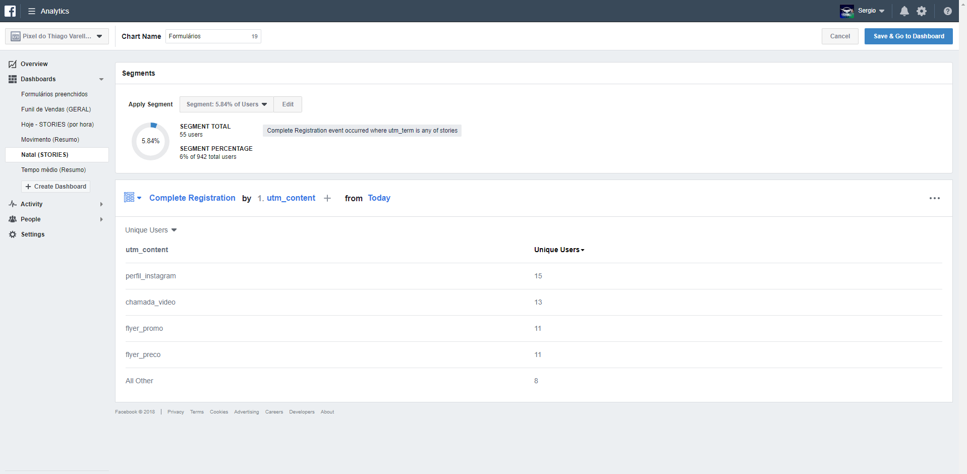Open the Overview sidebar item
967x474 pixels.
(x=34, y=64)
